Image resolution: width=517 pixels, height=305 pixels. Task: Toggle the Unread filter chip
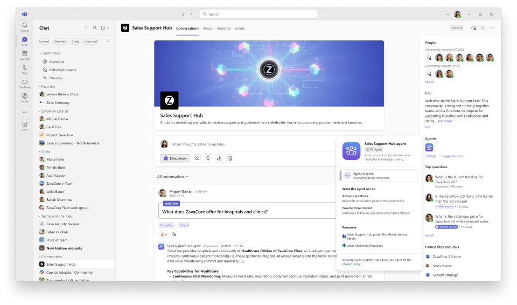(x=44, y=41)
